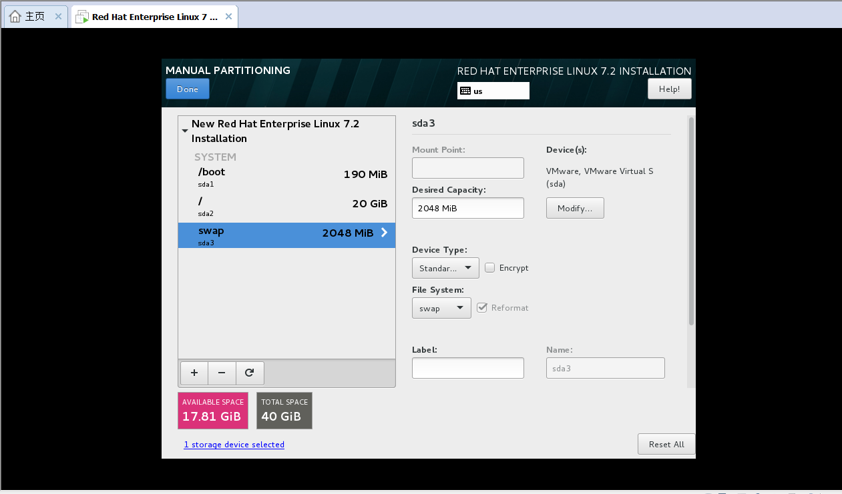Click the vertical scrollbar in details pane

click(x=691, y=221)
